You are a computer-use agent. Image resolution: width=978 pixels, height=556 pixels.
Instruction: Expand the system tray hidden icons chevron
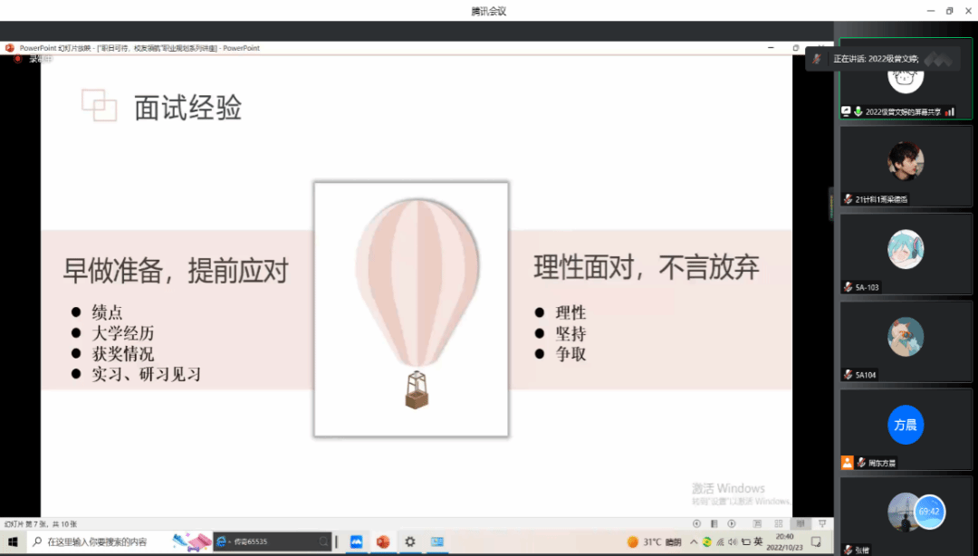pyautogui.click(x=694, y=542)
